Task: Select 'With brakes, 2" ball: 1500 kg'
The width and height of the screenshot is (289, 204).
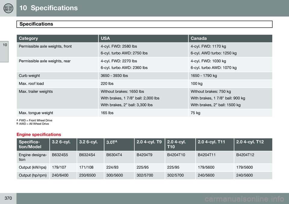Action: pos(216,105)
